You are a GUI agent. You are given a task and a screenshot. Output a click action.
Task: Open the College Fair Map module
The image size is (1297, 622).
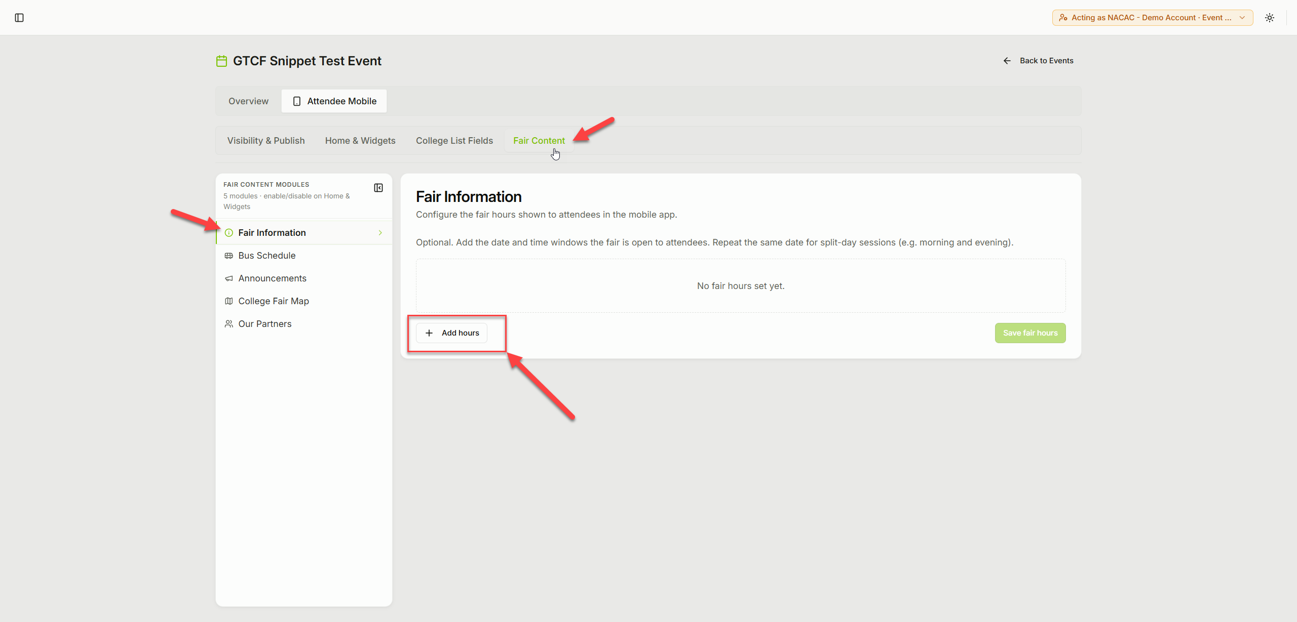pos(304,301)
